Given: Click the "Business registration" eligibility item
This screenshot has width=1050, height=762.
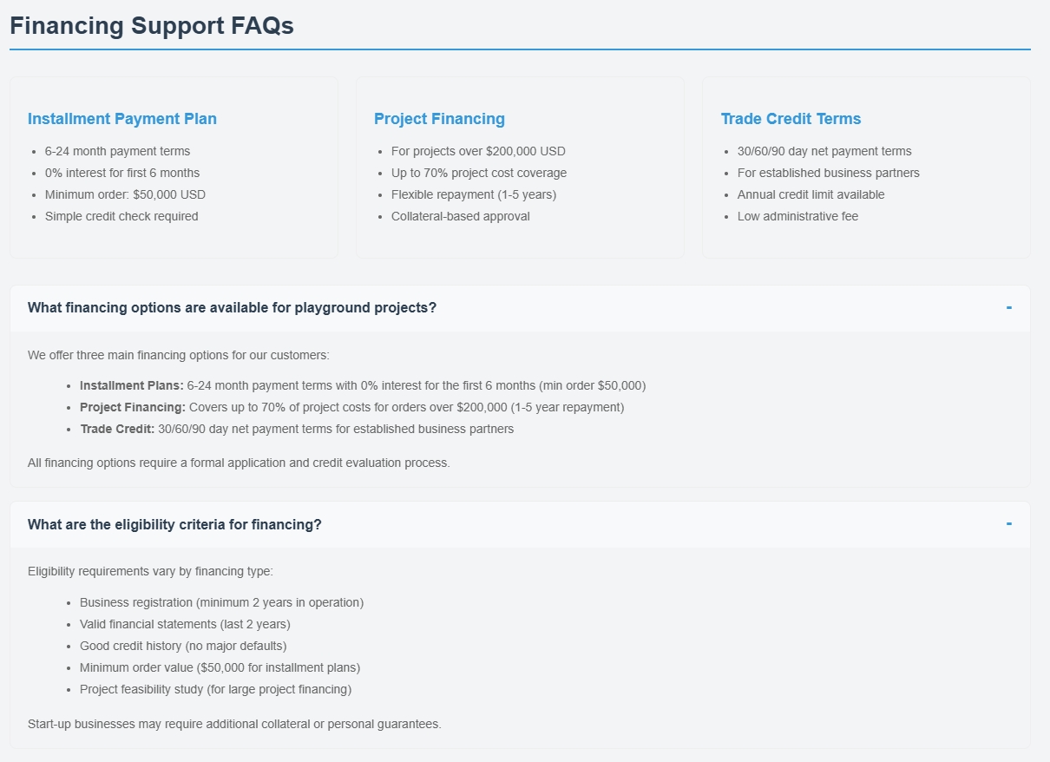Looking at the screenshot, I should 221,602.
